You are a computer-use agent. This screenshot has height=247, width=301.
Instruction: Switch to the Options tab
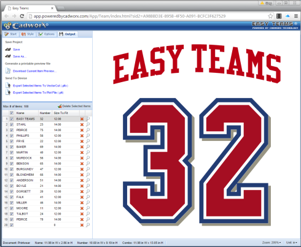pyautogui.click(x=47, y=34)
